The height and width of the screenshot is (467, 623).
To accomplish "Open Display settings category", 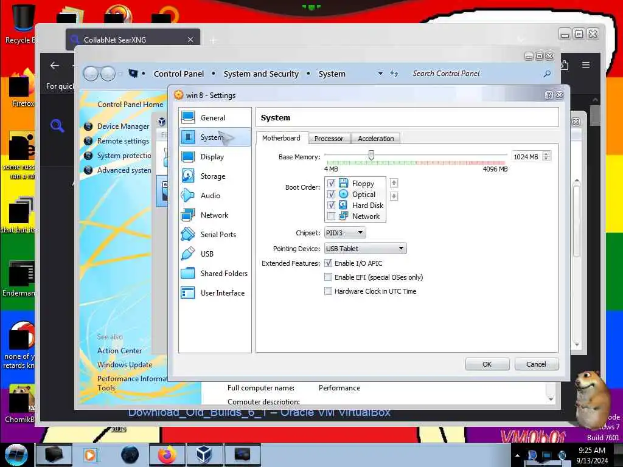I will [215, 156].
